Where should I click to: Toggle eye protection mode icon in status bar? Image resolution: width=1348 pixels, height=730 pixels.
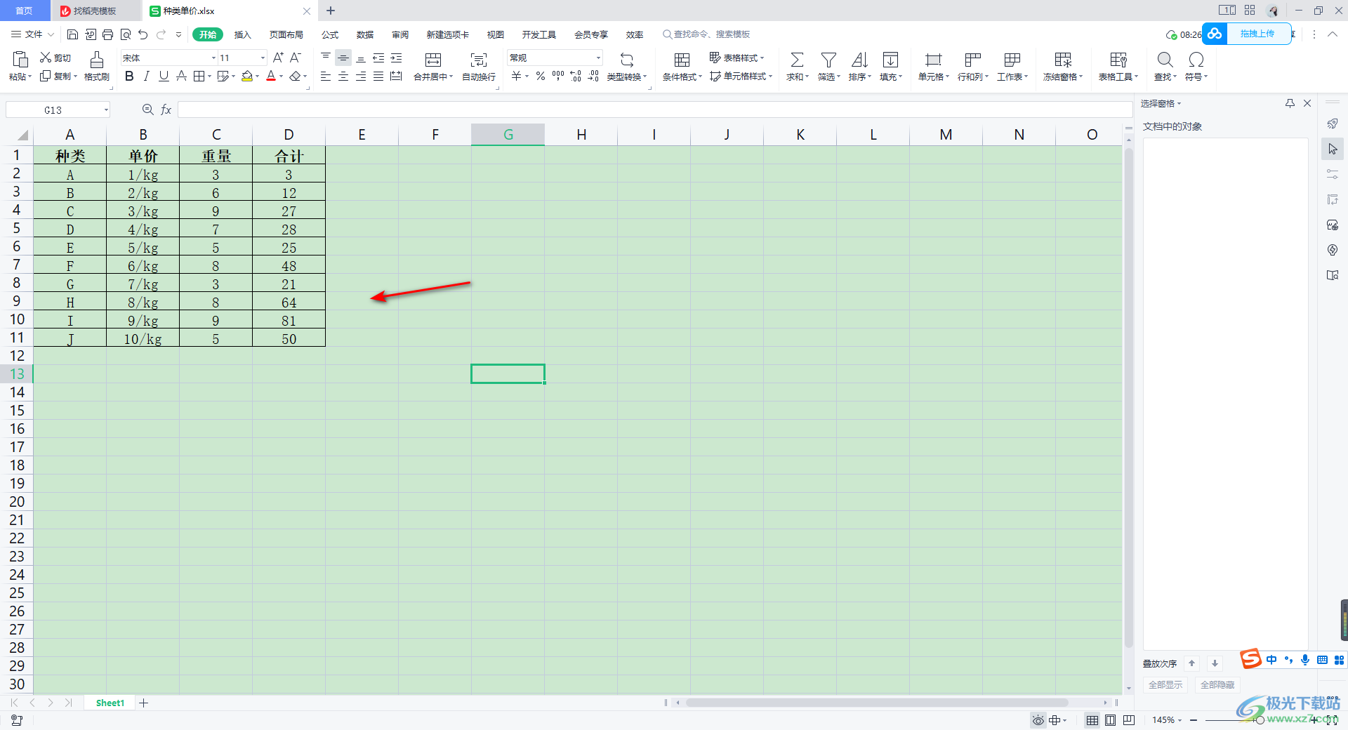pos(1038,720)
